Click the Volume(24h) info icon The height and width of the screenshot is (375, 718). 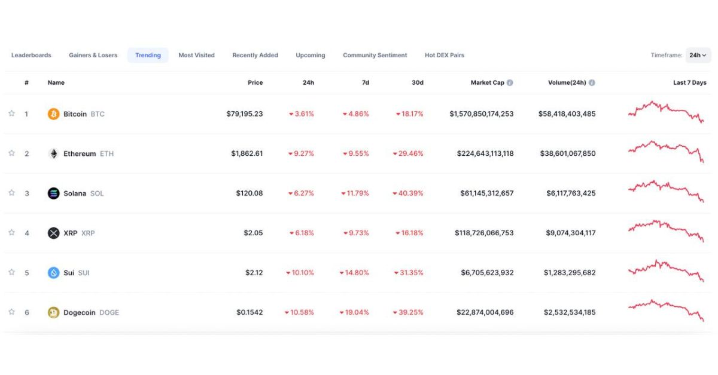coord(592,83)
